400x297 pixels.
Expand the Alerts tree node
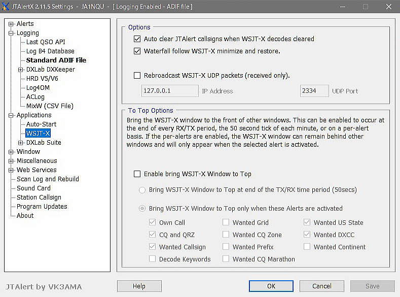coord(11,24)
